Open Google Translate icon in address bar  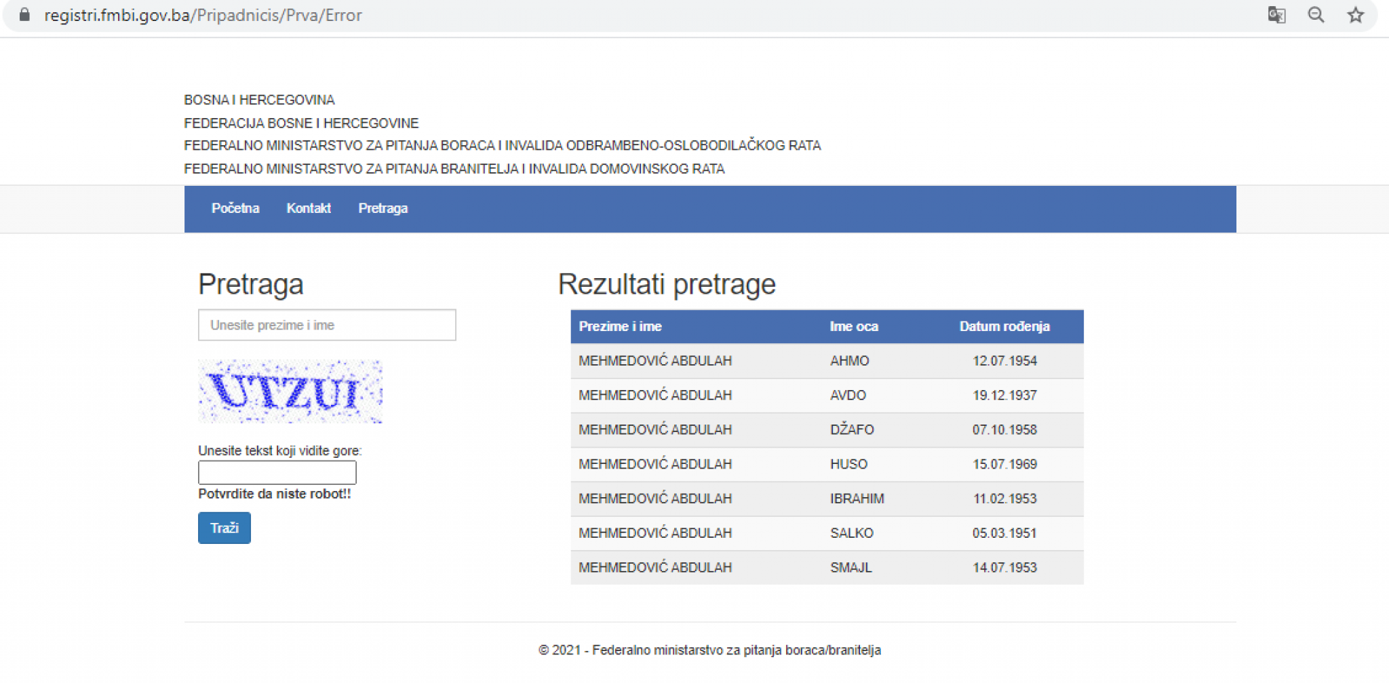1278,15
